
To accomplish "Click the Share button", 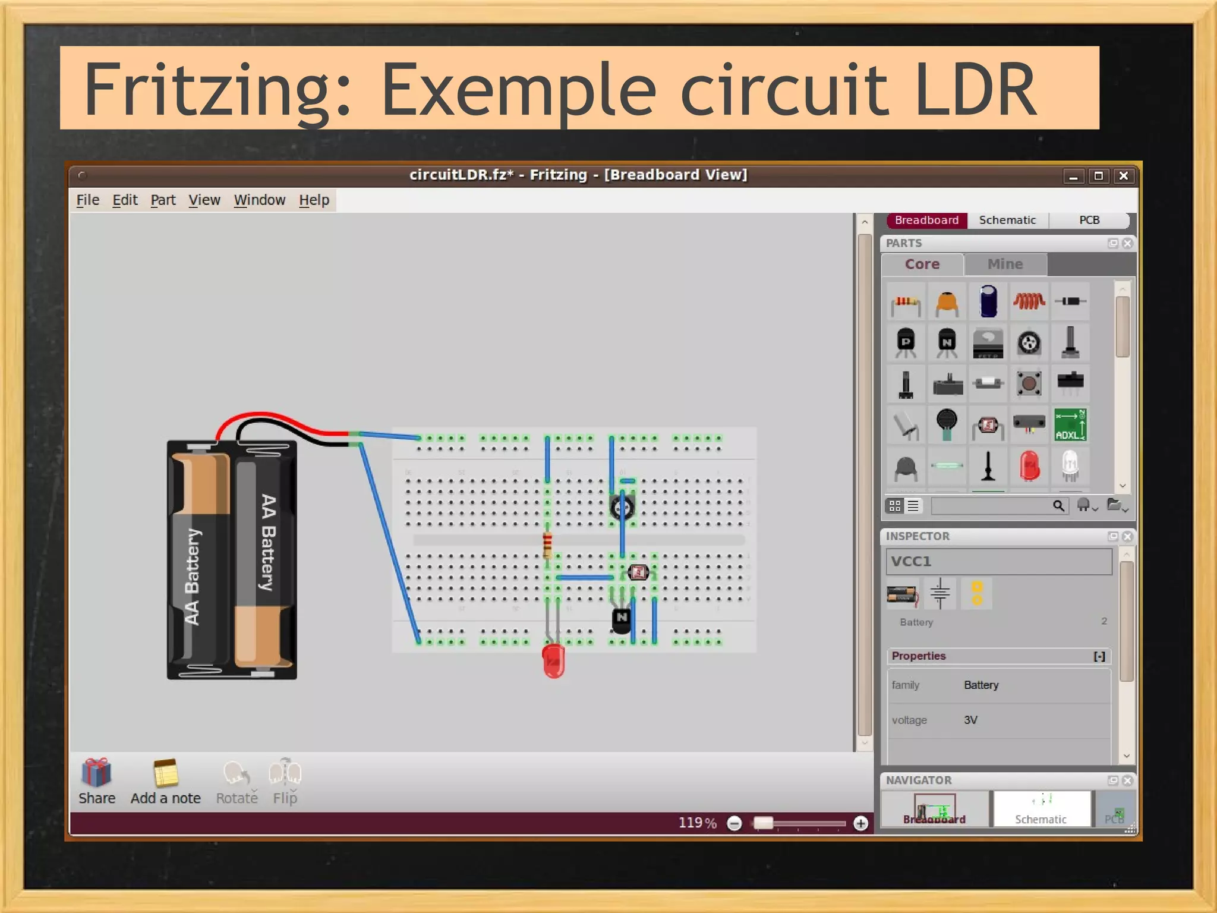I will [97, 782].
